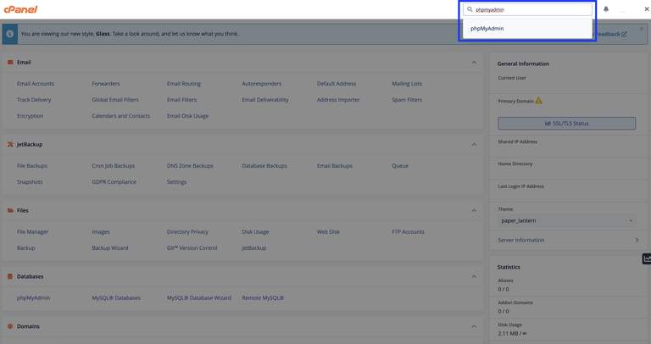Open JetBackup Queue

coord(400,165)
